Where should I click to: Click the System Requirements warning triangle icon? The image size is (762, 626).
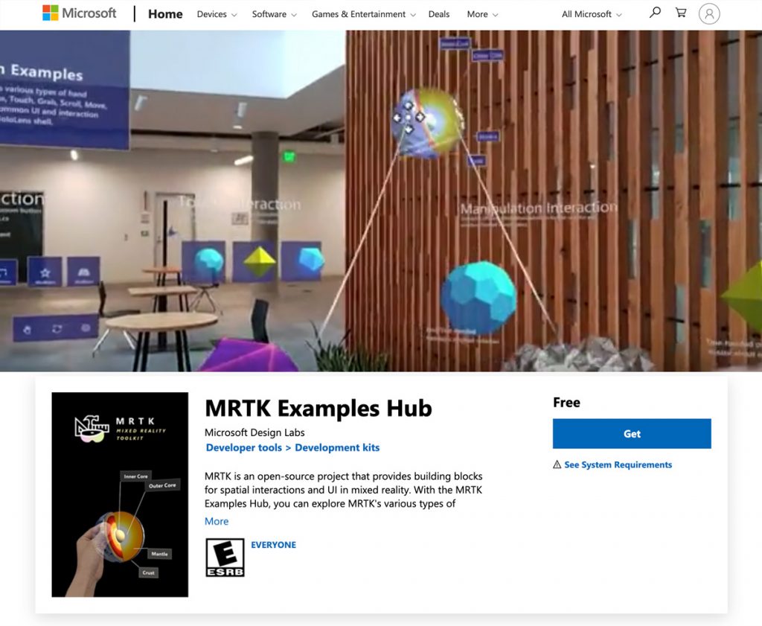[x=557, y=464]
